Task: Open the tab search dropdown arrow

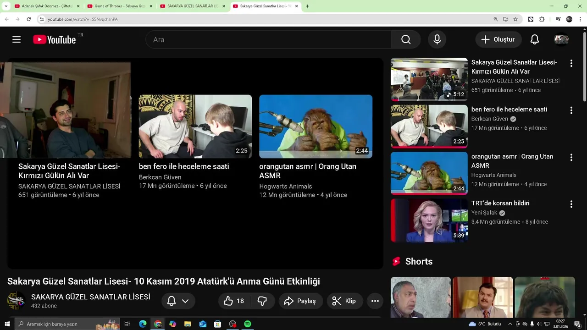Action: point(6,6)
